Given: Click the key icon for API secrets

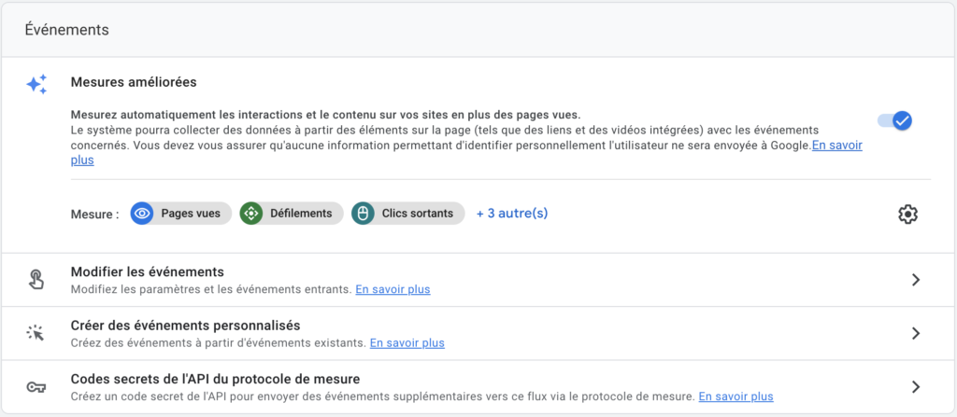Looking at the screenshot, I should point(36,387).
